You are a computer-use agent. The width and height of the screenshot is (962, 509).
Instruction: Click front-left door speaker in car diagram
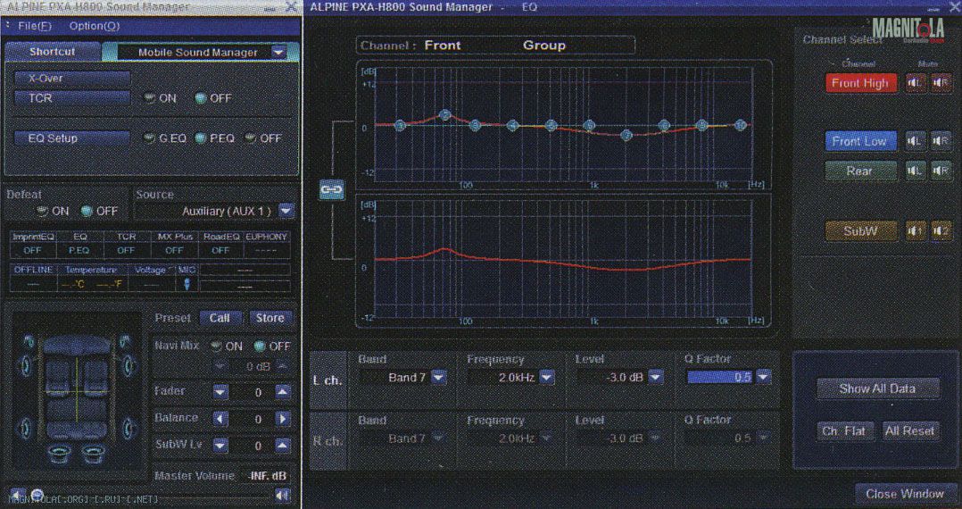click(x=25, y=366)
